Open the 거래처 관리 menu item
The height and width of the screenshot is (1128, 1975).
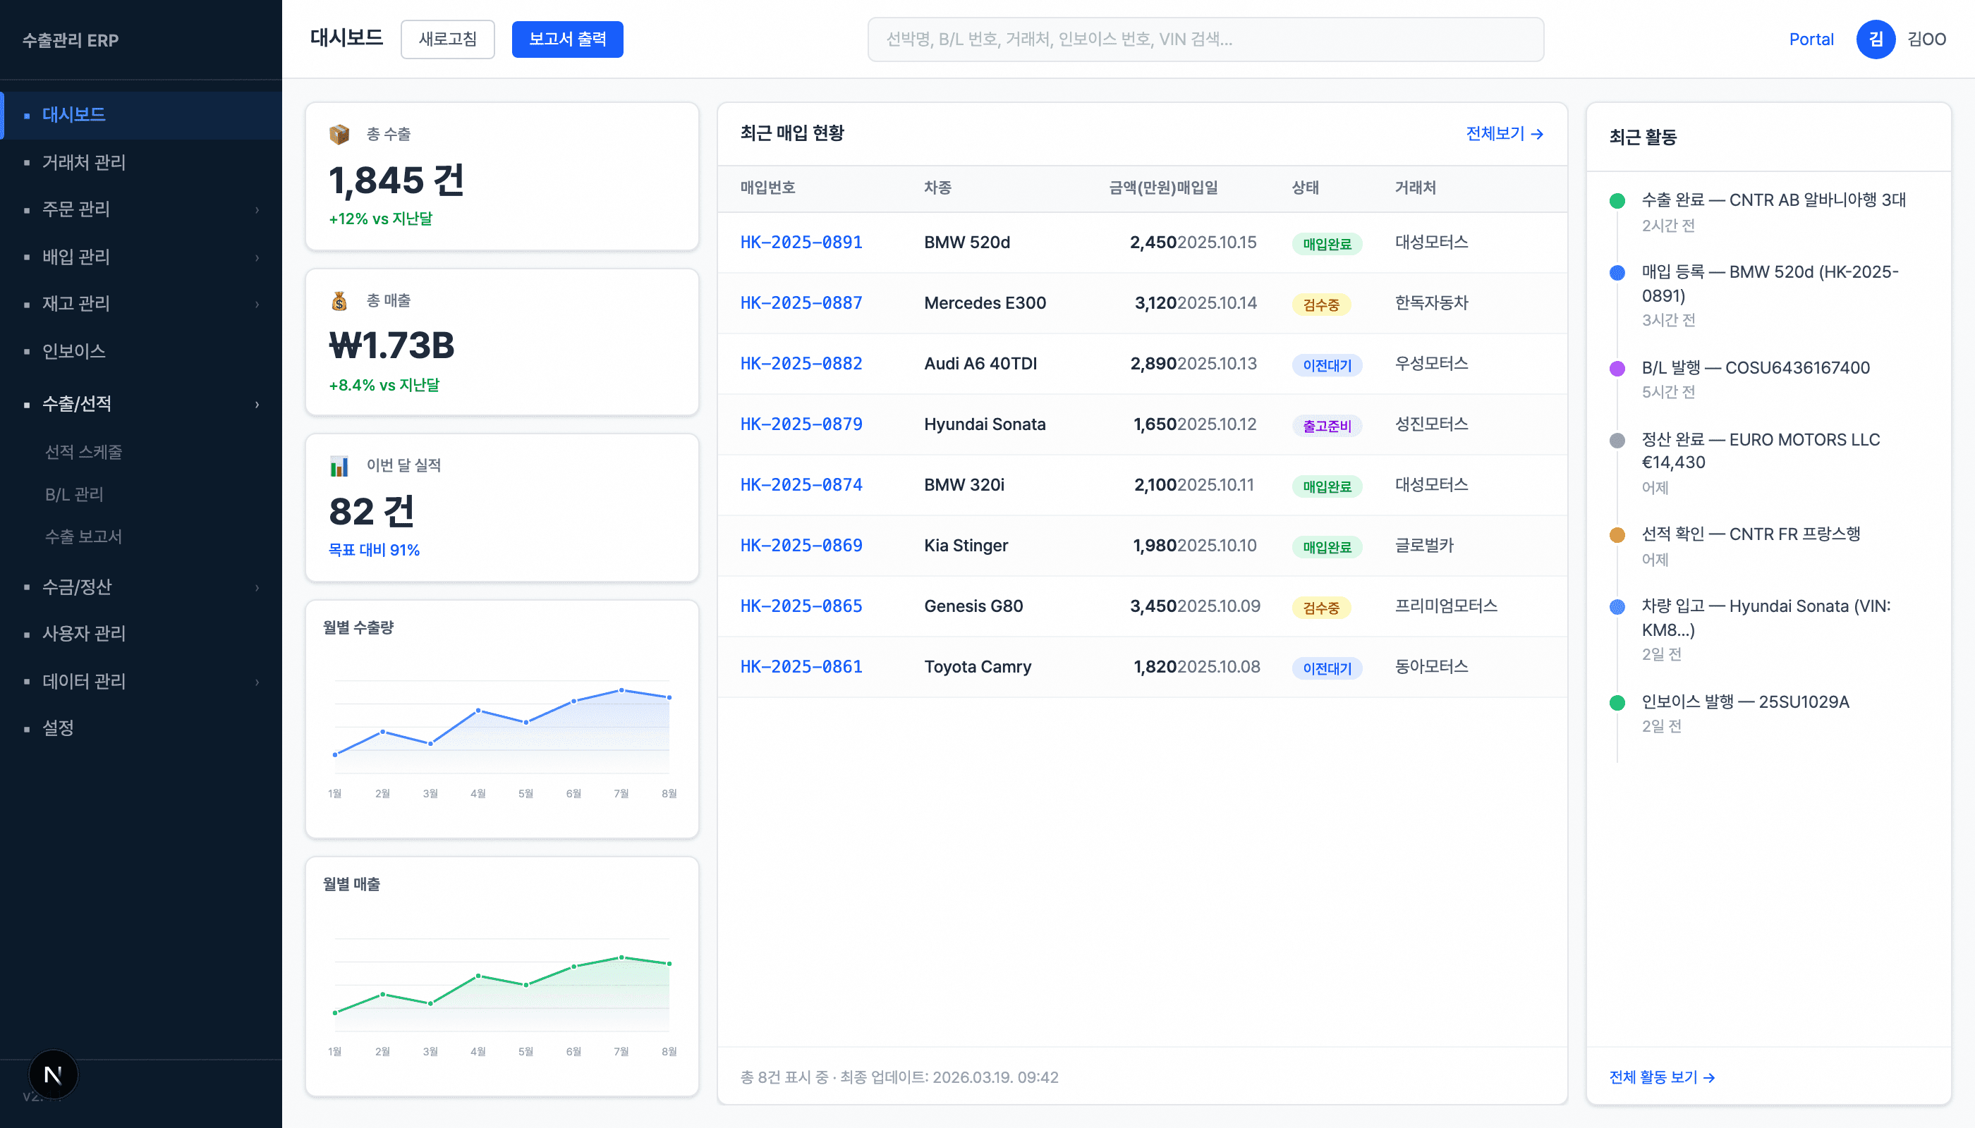84,162
